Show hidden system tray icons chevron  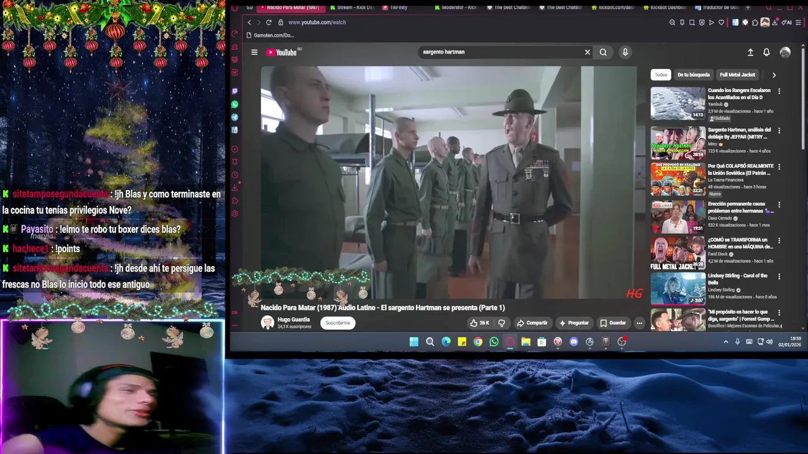(x=726, y=342)
